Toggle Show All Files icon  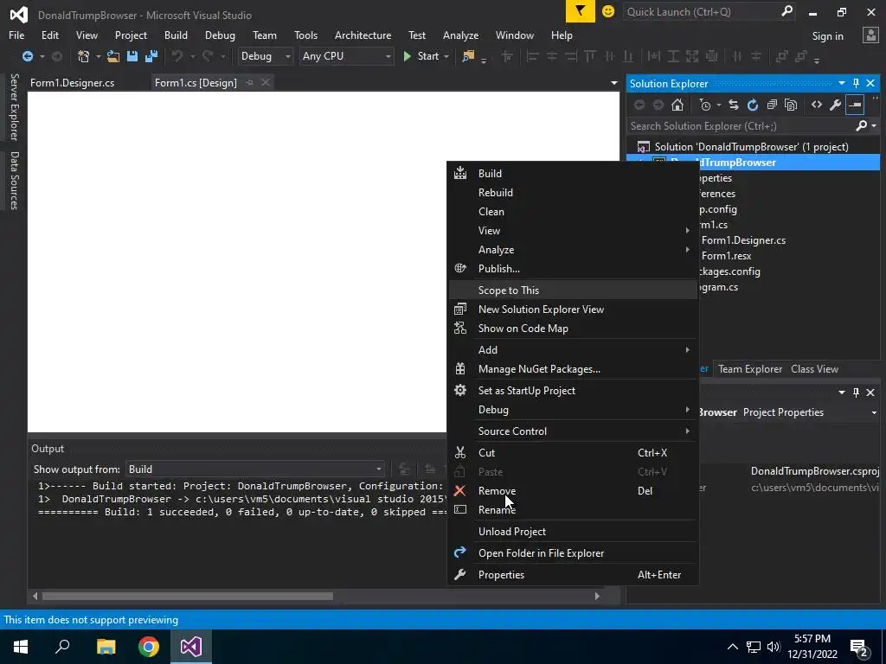pos(791,105)
